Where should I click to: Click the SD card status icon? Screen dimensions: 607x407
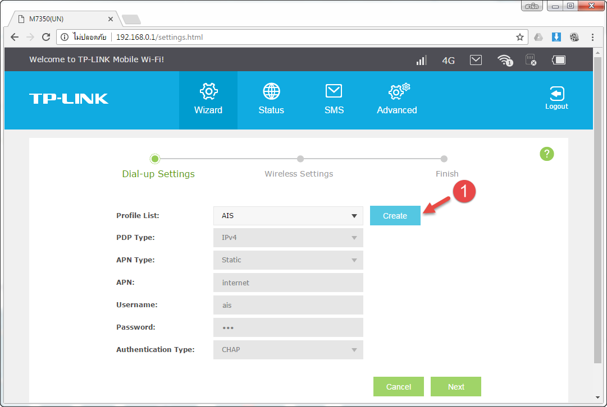coord(531,59)
